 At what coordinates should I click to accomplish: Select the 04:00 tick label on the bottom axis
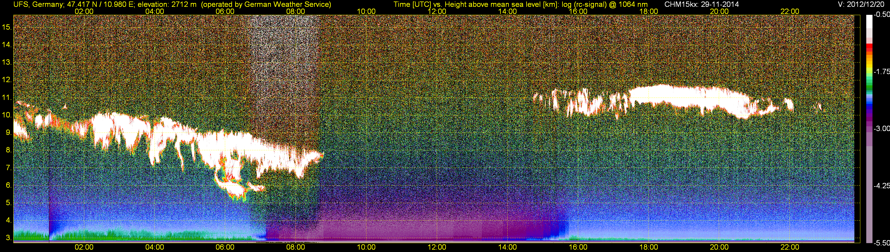(x=155, y=247)
